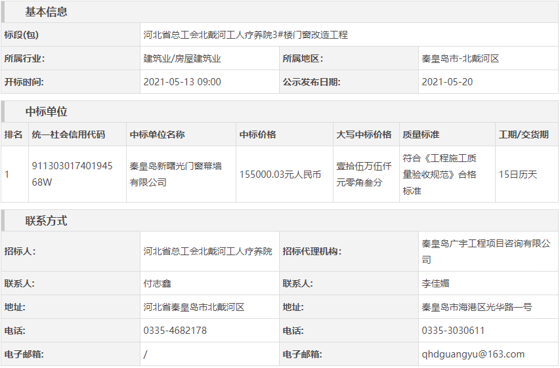Viewport: 560px width, 368px height.
Task: Select contact person 付志鑫
Action: tap(157, 284)
